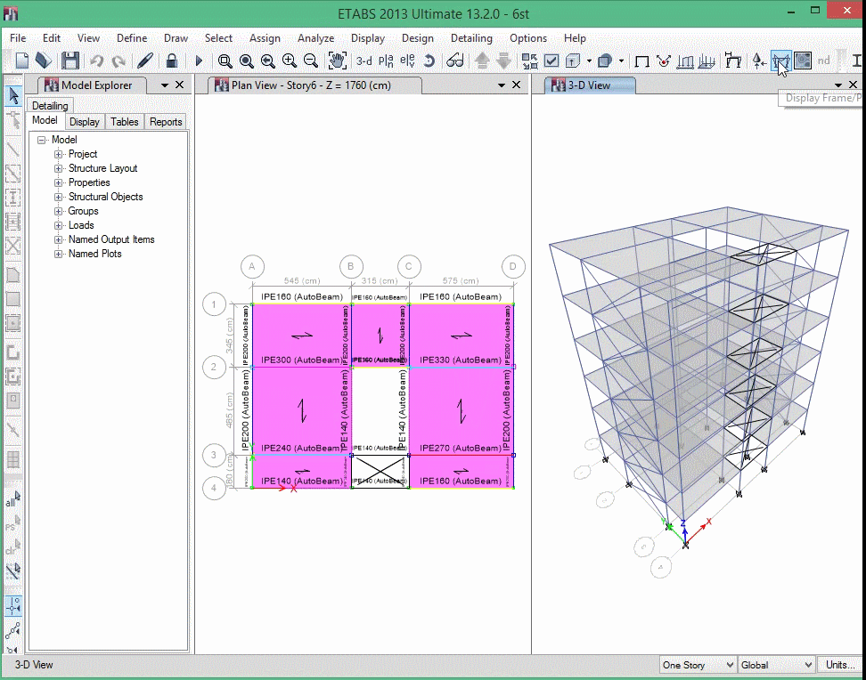Select the Pan hand tool
The height and width of the screenshot is (680, 866).
coord(337,61)
